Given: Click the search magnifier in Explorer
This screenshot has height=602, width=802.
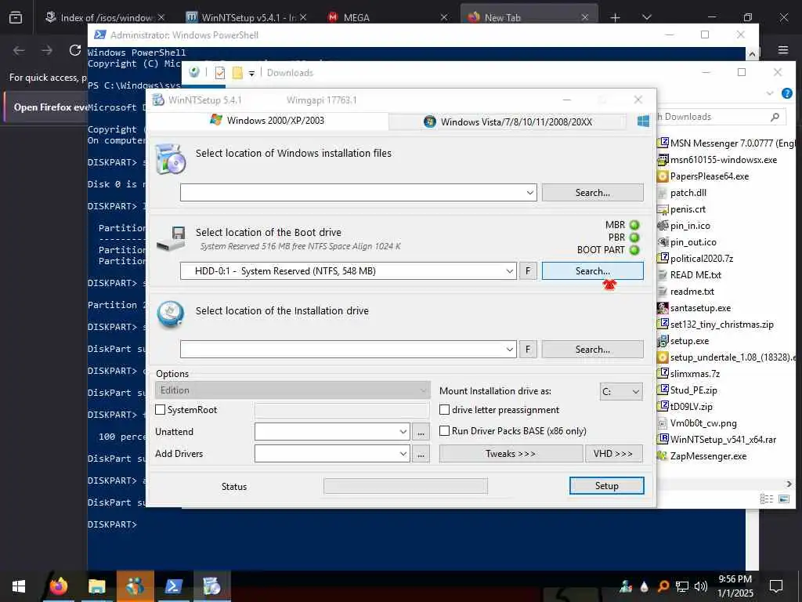Looking at the screenshot, I should tap(775, 117).
